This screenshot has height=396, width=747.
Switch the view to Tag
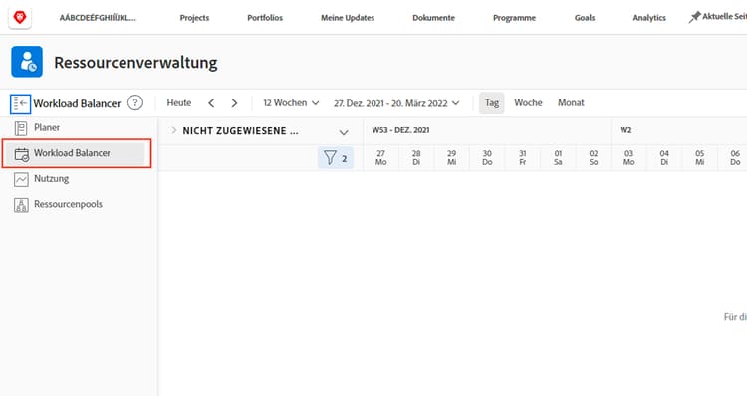point(492,102)
